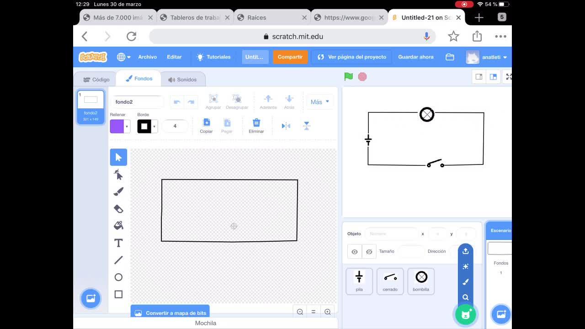This screenshot has width=585, height=329.
Task: Select the Text tool
Action: [118, 243]
